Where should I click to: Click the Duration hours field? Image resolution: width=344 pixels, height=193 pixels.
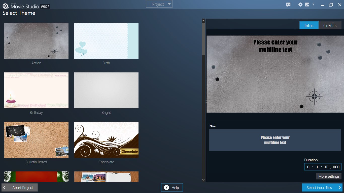pyautogui.click(x=308, y=167)
